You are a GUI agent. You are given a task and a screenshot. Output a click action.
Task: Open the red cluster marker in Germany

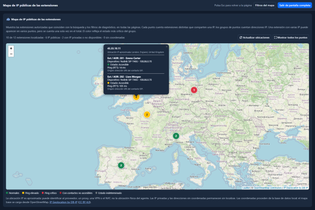click(194, 90)
